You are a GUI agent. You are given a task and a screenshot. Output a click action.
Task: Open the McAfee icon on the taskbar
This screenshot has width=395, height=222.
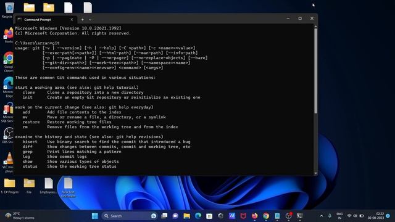(243, 216)
